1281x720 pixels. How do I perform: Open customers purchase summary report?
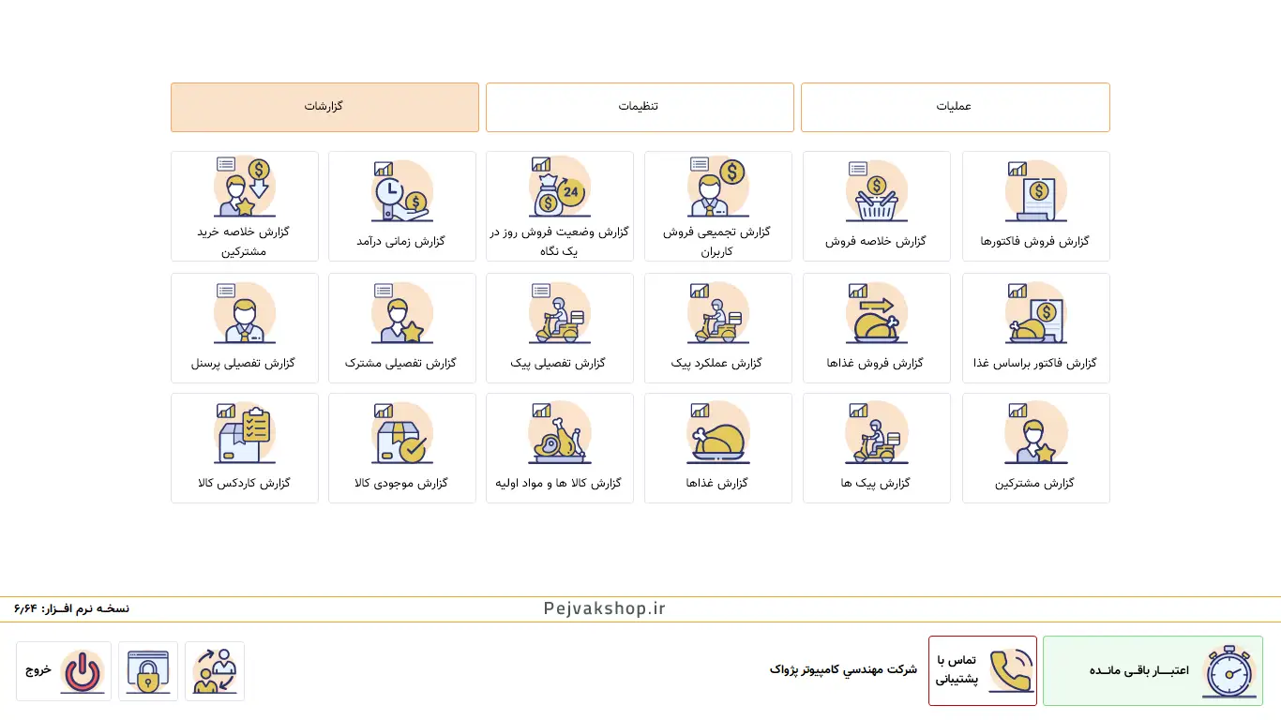click(x=244, y=206)
